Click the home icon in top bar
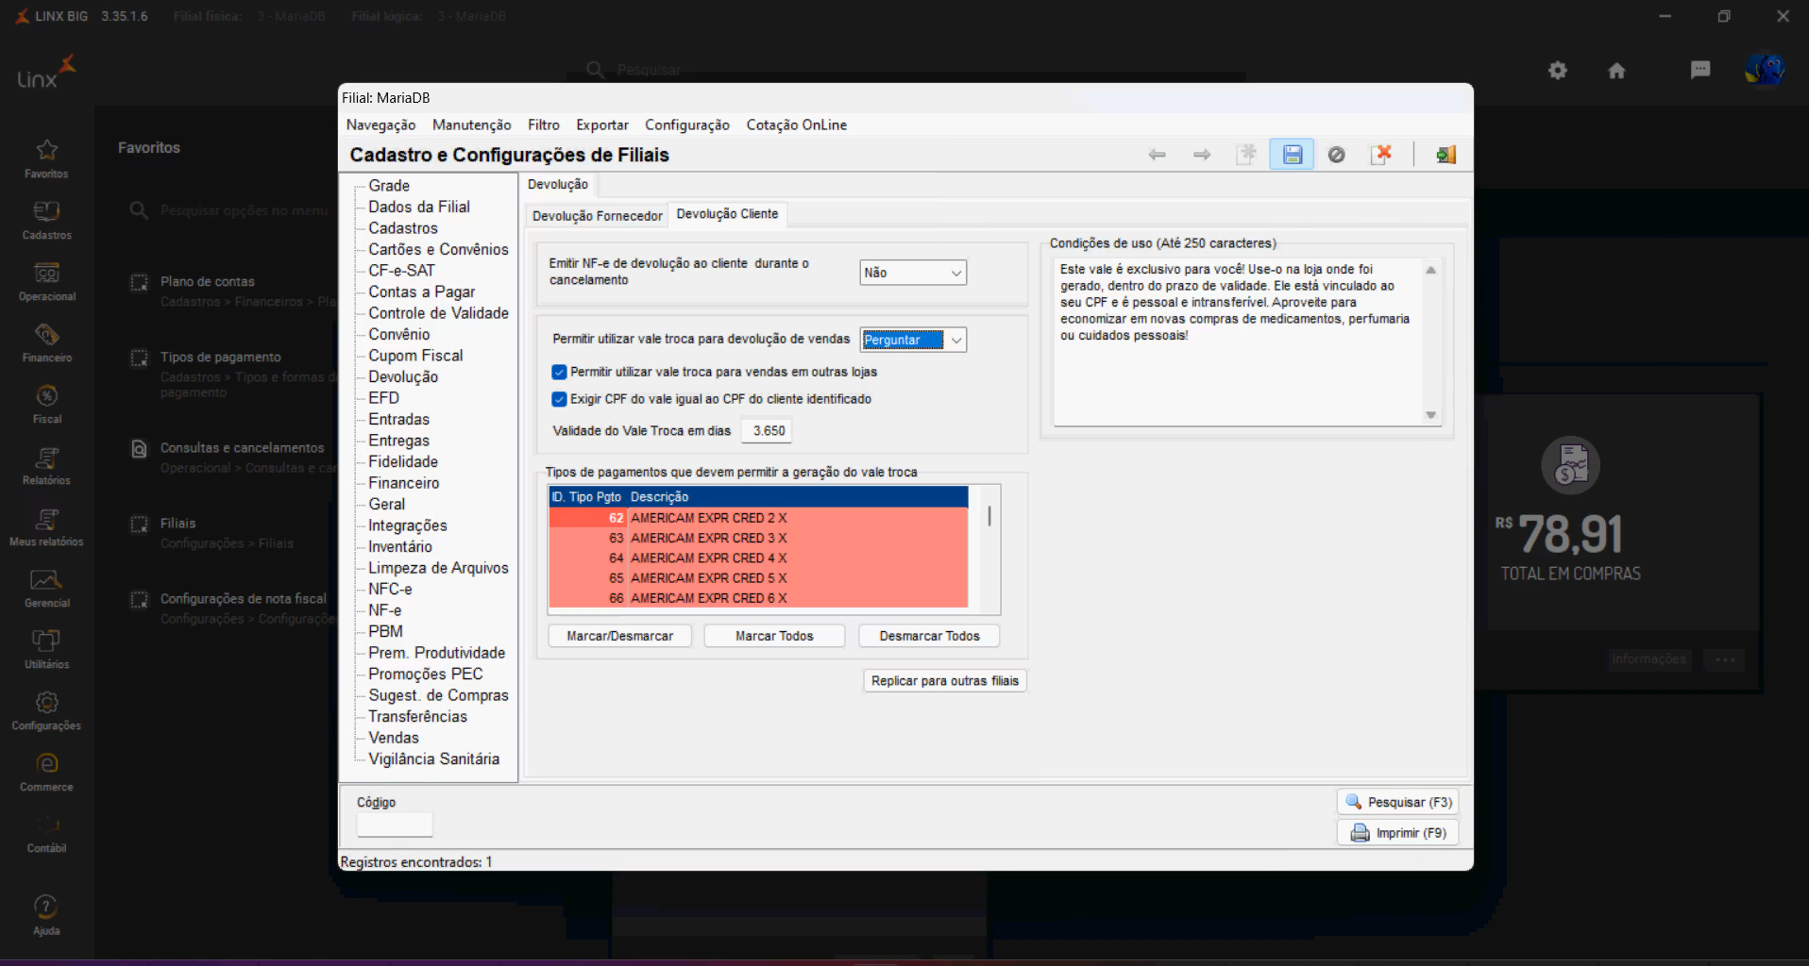Screen dimensions: 1809x966 pyautogui.click(x=1616, y=71)
